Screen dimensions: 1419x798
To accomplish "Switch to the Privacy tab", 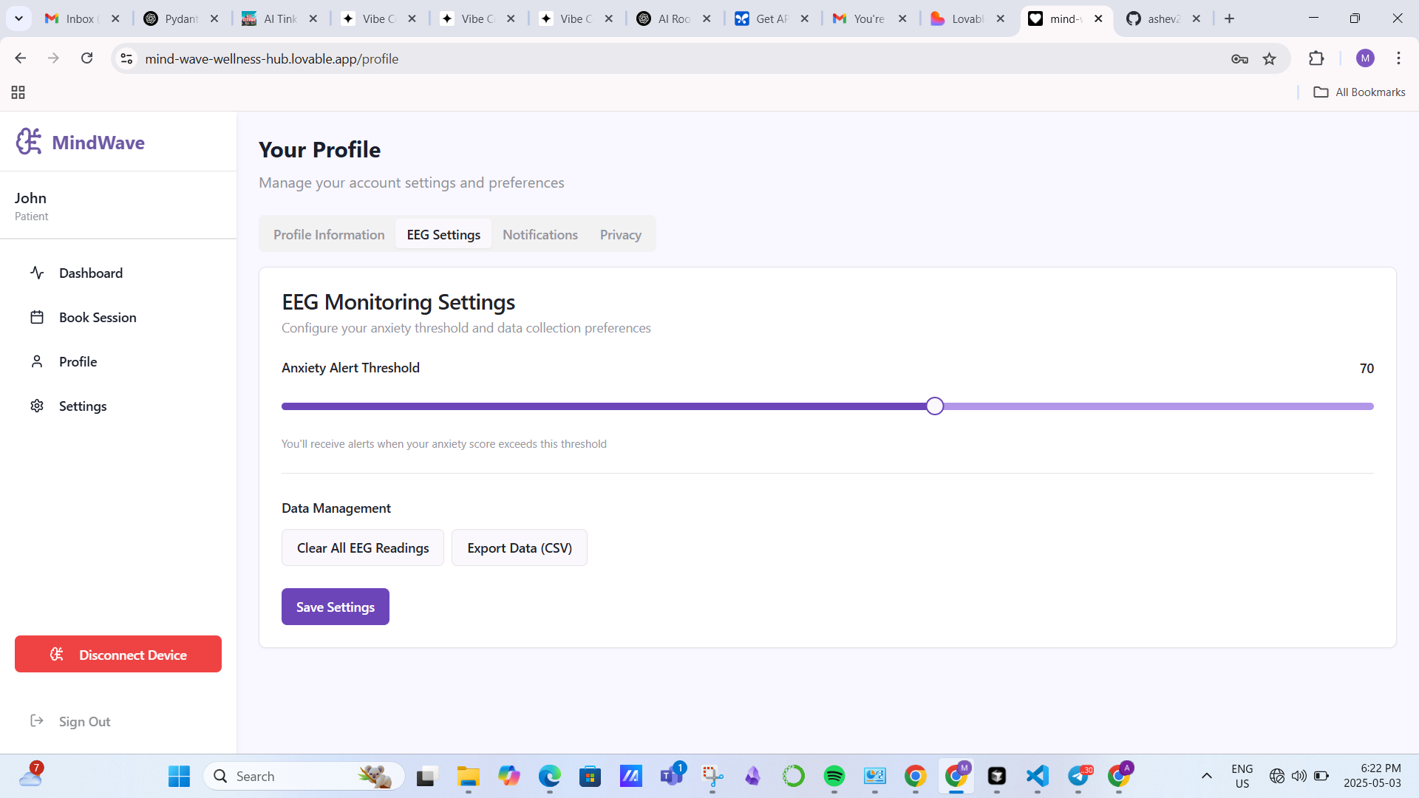I will 620,235.
